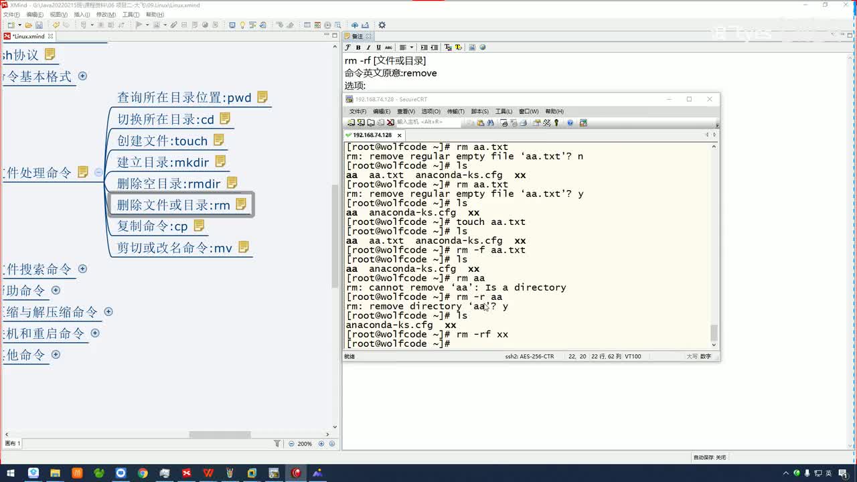Collapse the 文件处理命令 branch

coord(98,173)
